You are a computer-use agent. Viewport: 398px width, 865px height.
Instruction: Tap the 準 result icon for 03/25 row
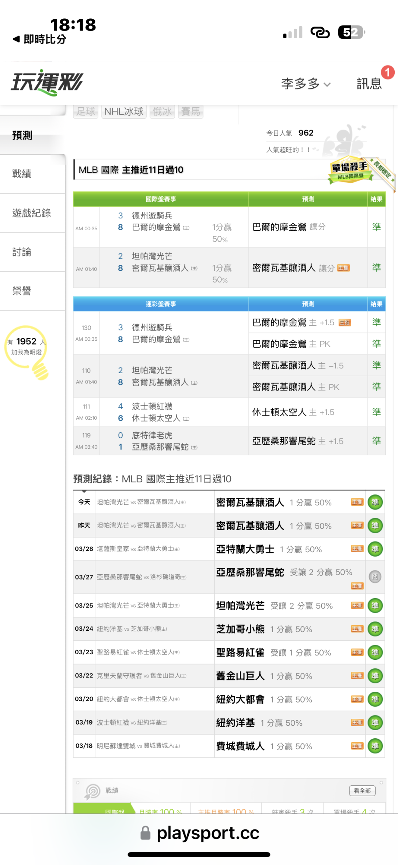coord(375,606)
